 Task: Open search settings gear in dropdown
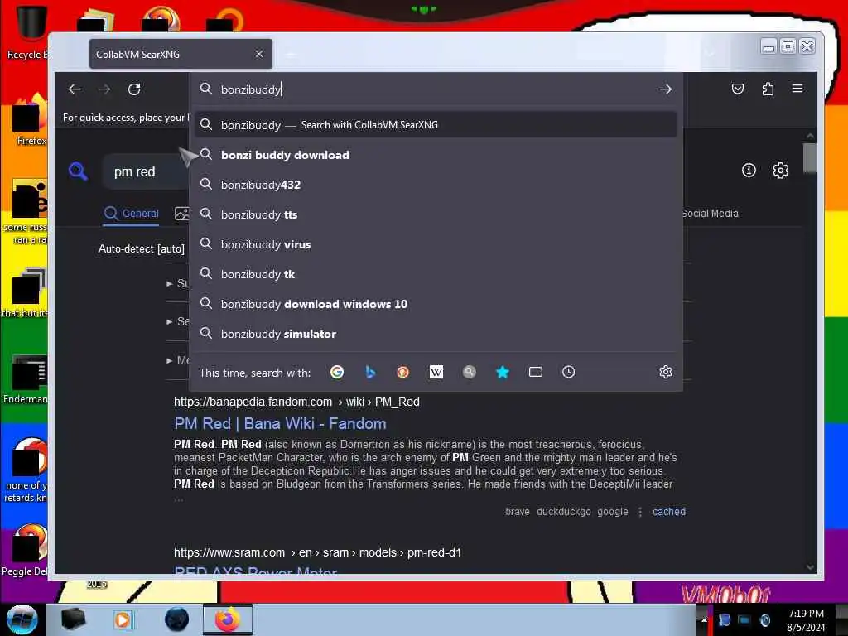(666, 372)
